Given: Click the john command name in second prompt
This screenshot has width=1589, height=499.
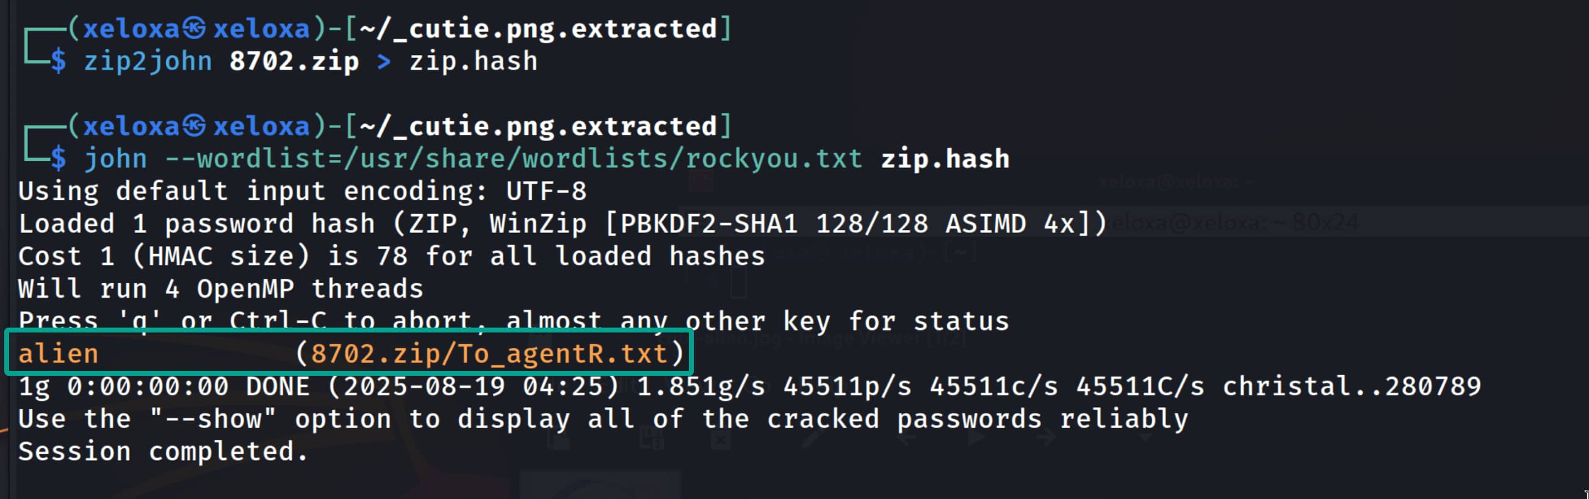Looking at the screenshot, I should point(116,159).
